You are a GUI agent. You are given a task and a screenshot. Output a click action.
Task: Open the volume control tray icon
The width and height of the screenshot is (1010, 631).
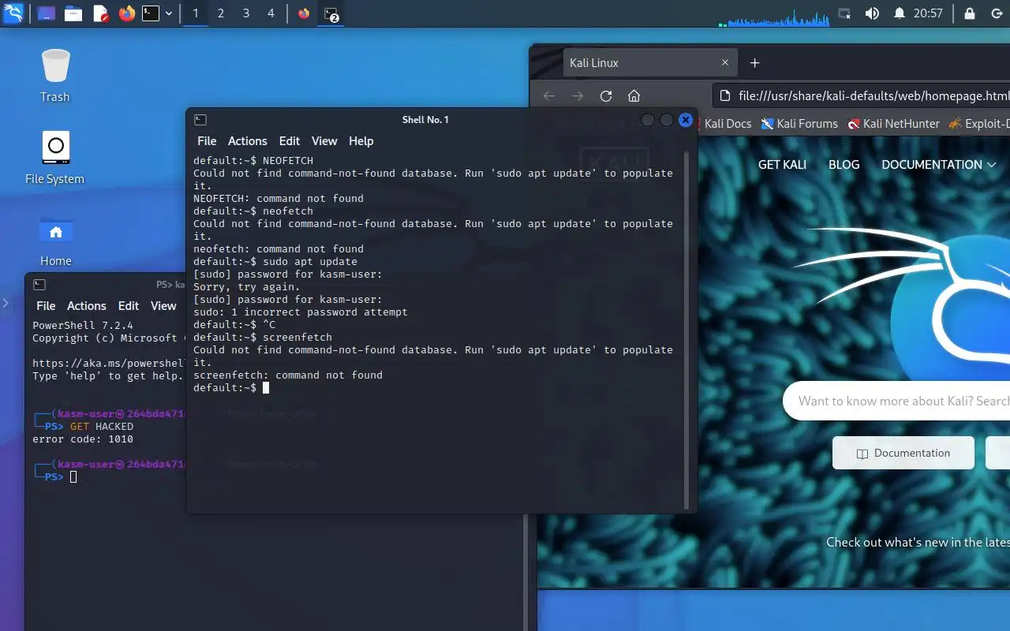point(872,13)
